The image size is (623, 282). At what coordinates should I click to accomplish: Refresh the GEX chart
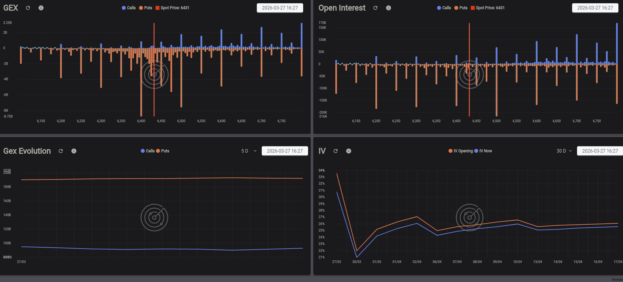click(x=28, y=8)
